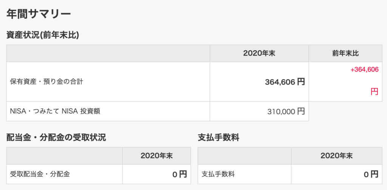Click the empty header cell of dividend table
This screenshot has width=387, height=190.
click(x=64, y=156)
